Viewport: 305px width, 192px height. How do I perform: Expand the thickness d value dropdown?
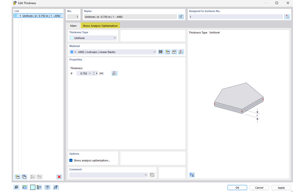pos(89,73)
